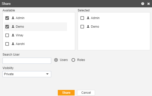Click user icon next to Available Demo
Image resolution: width=152 pixels, height=96 pixels.
[x=13, y=26]
